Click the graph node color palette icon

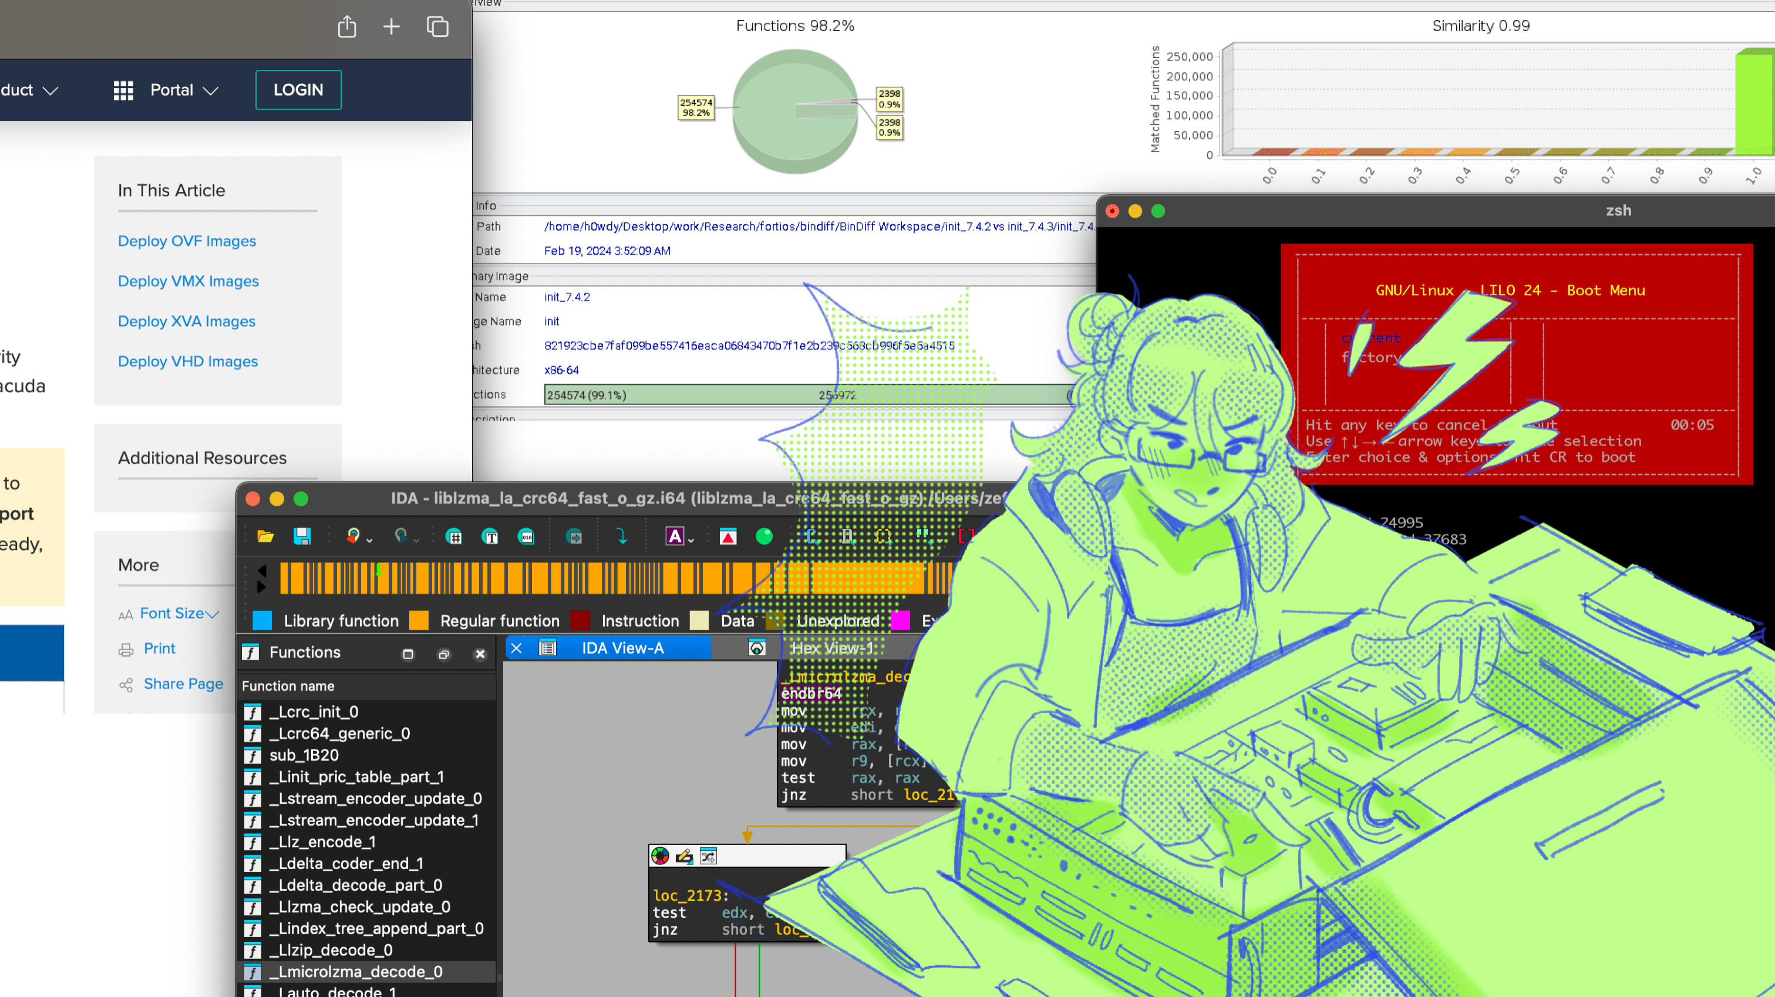[660, 856]
